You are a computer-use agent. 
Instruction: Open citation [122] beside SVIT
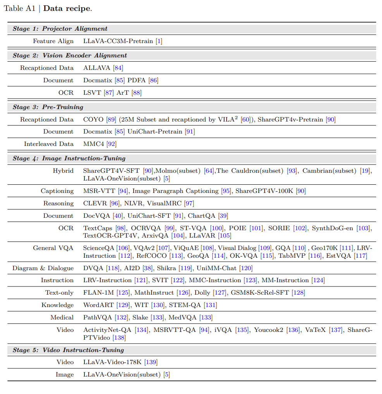(177, 280)
